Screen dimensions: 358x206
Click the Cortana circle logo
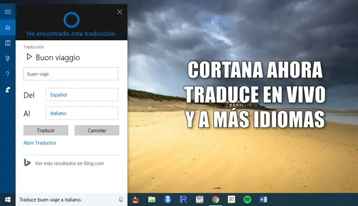click(x=72, y=20)
